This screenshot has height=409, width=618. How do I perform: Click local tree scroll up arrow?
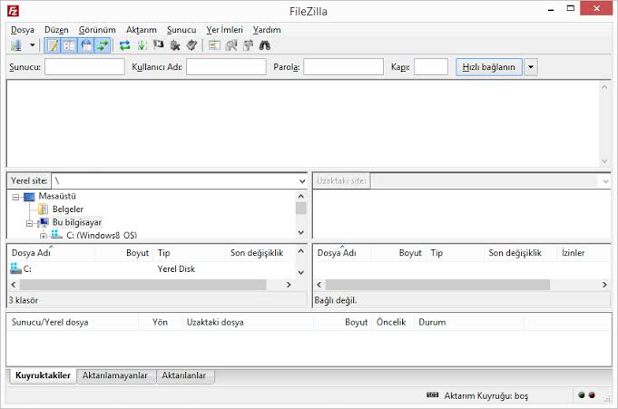pos(300,196)
